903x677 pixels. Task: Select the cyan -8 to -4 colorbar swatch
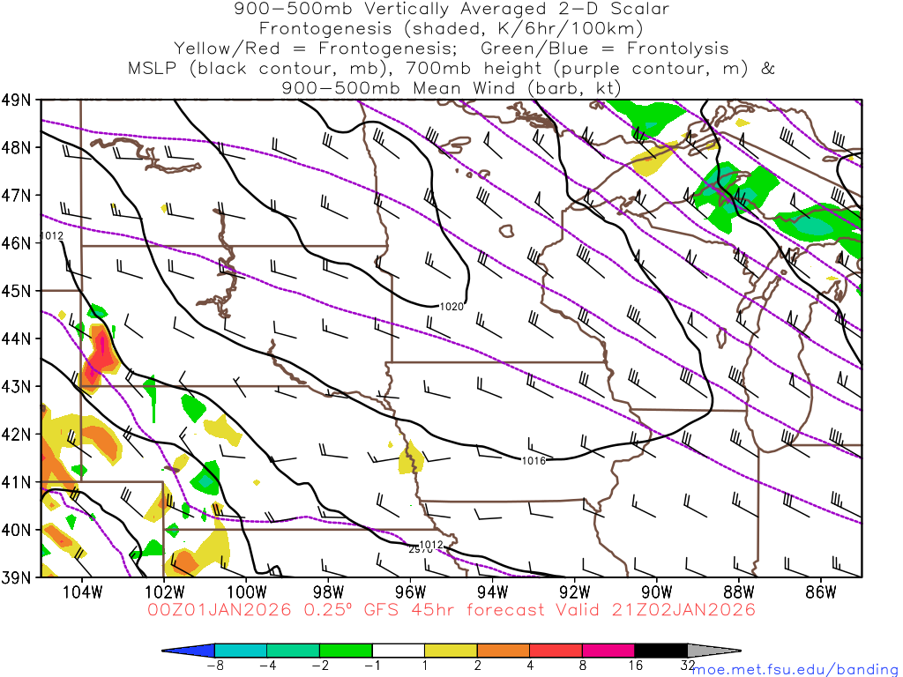(242, 651)
